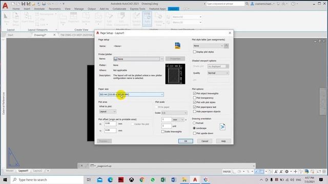328x184 pixels.
Task: Click the DWG file icon in Page setup
Action: [178, 45]
